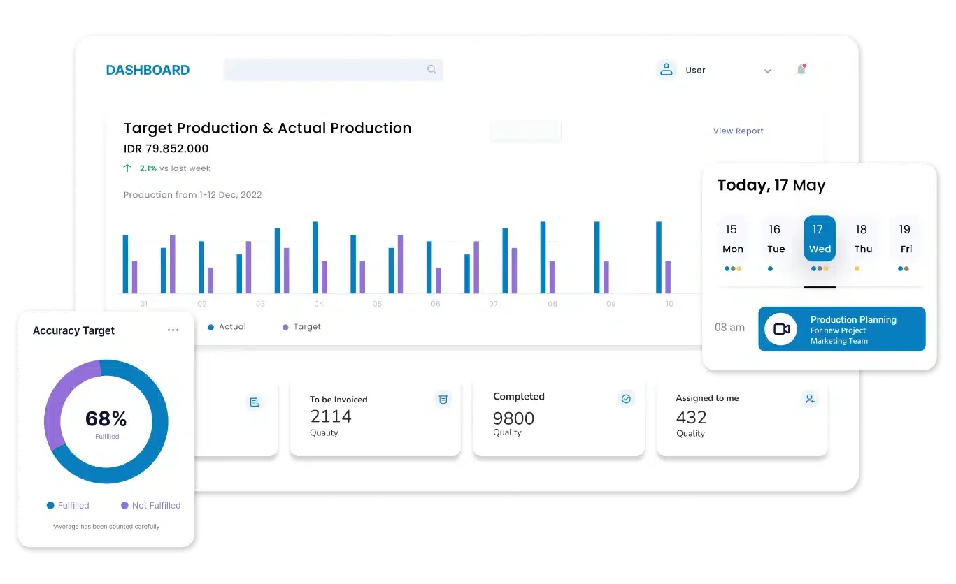
Task: Open the blank filter box beside chart title
Action: point(525,131)
